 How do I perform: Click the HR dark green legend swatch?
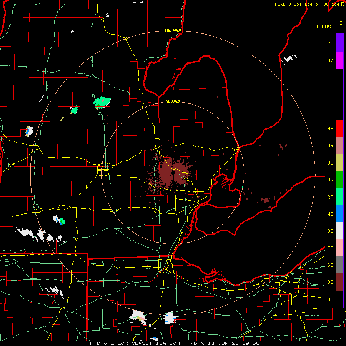tap(339, 180)
